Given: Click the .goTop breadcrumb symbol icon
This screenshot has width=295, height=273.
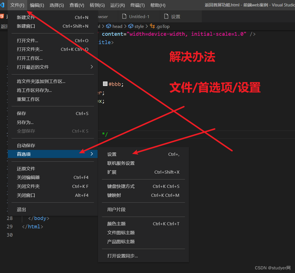Looking at the screenshot, I should [152, 26].
